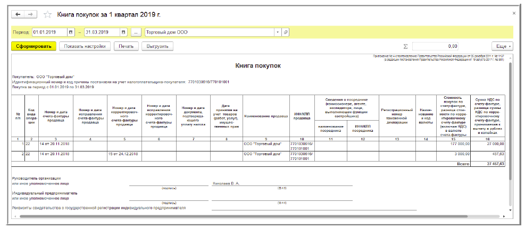Click the Печать button

point(126,46)
